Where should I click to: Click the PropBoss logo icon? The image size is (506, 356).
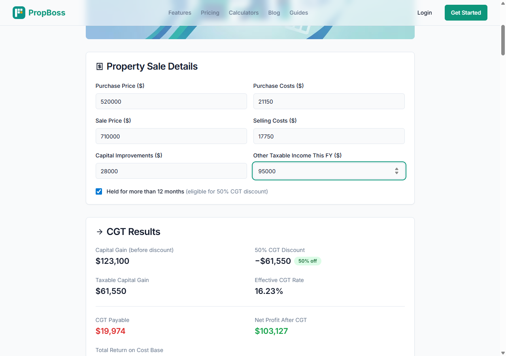pyautogui.click(x=19, y=12)
